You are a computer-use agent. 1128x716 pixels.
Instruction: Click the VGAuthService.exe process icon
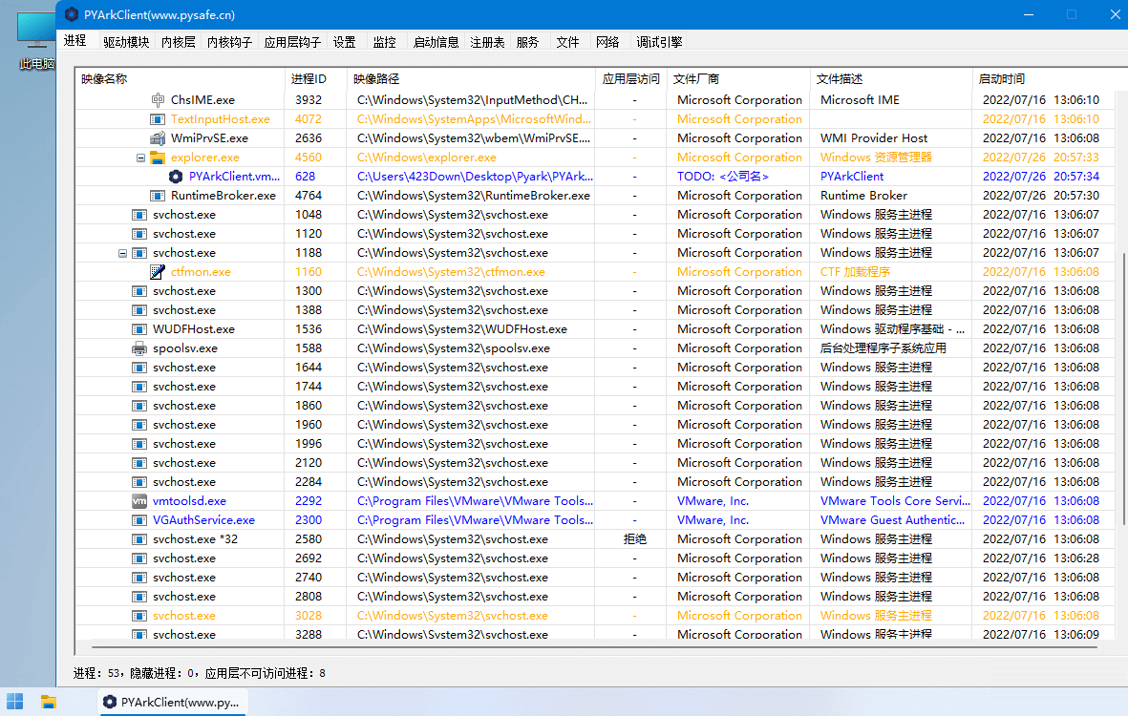tap(139, 520)
